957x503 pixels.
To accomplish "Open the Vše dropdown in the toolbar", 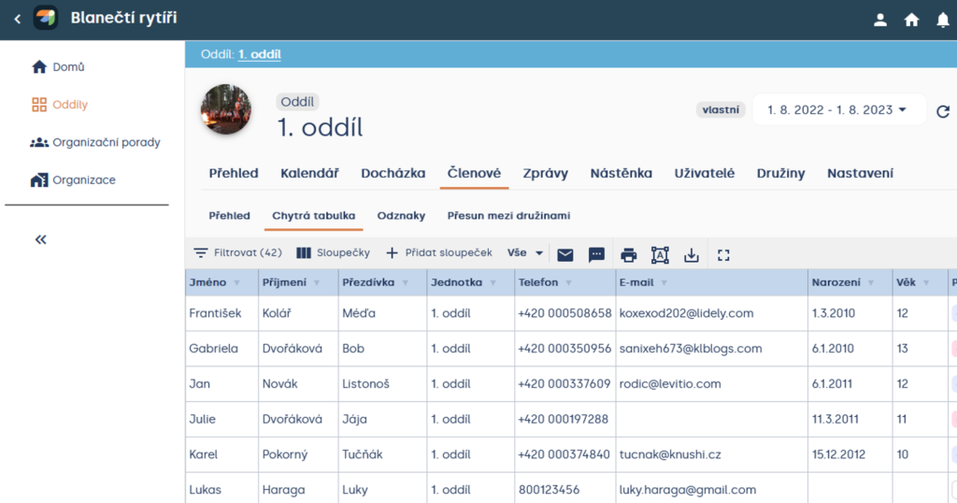I will (x=525, y=252).
